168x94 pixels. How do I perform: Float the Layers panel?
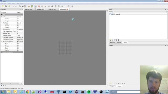coord(166,9)
